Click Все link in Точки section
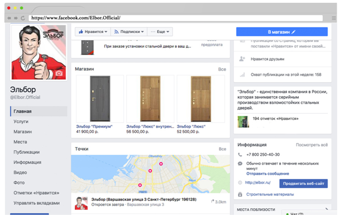The image size is (340, 216). tap(223, 149)
